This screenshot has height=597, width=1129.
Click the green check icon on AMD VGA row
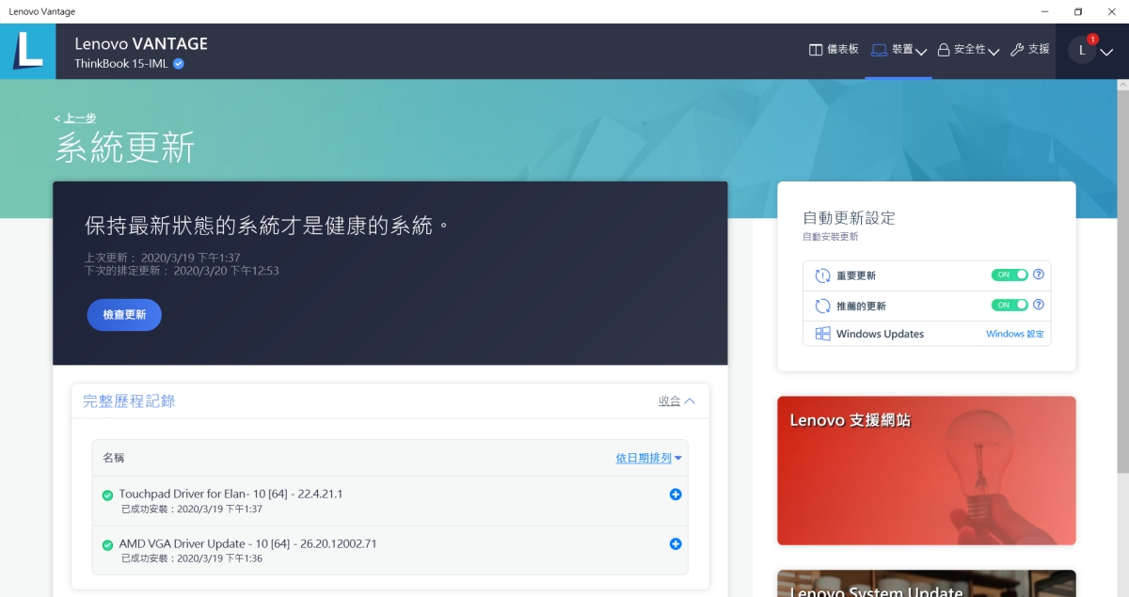coord(107,544)
